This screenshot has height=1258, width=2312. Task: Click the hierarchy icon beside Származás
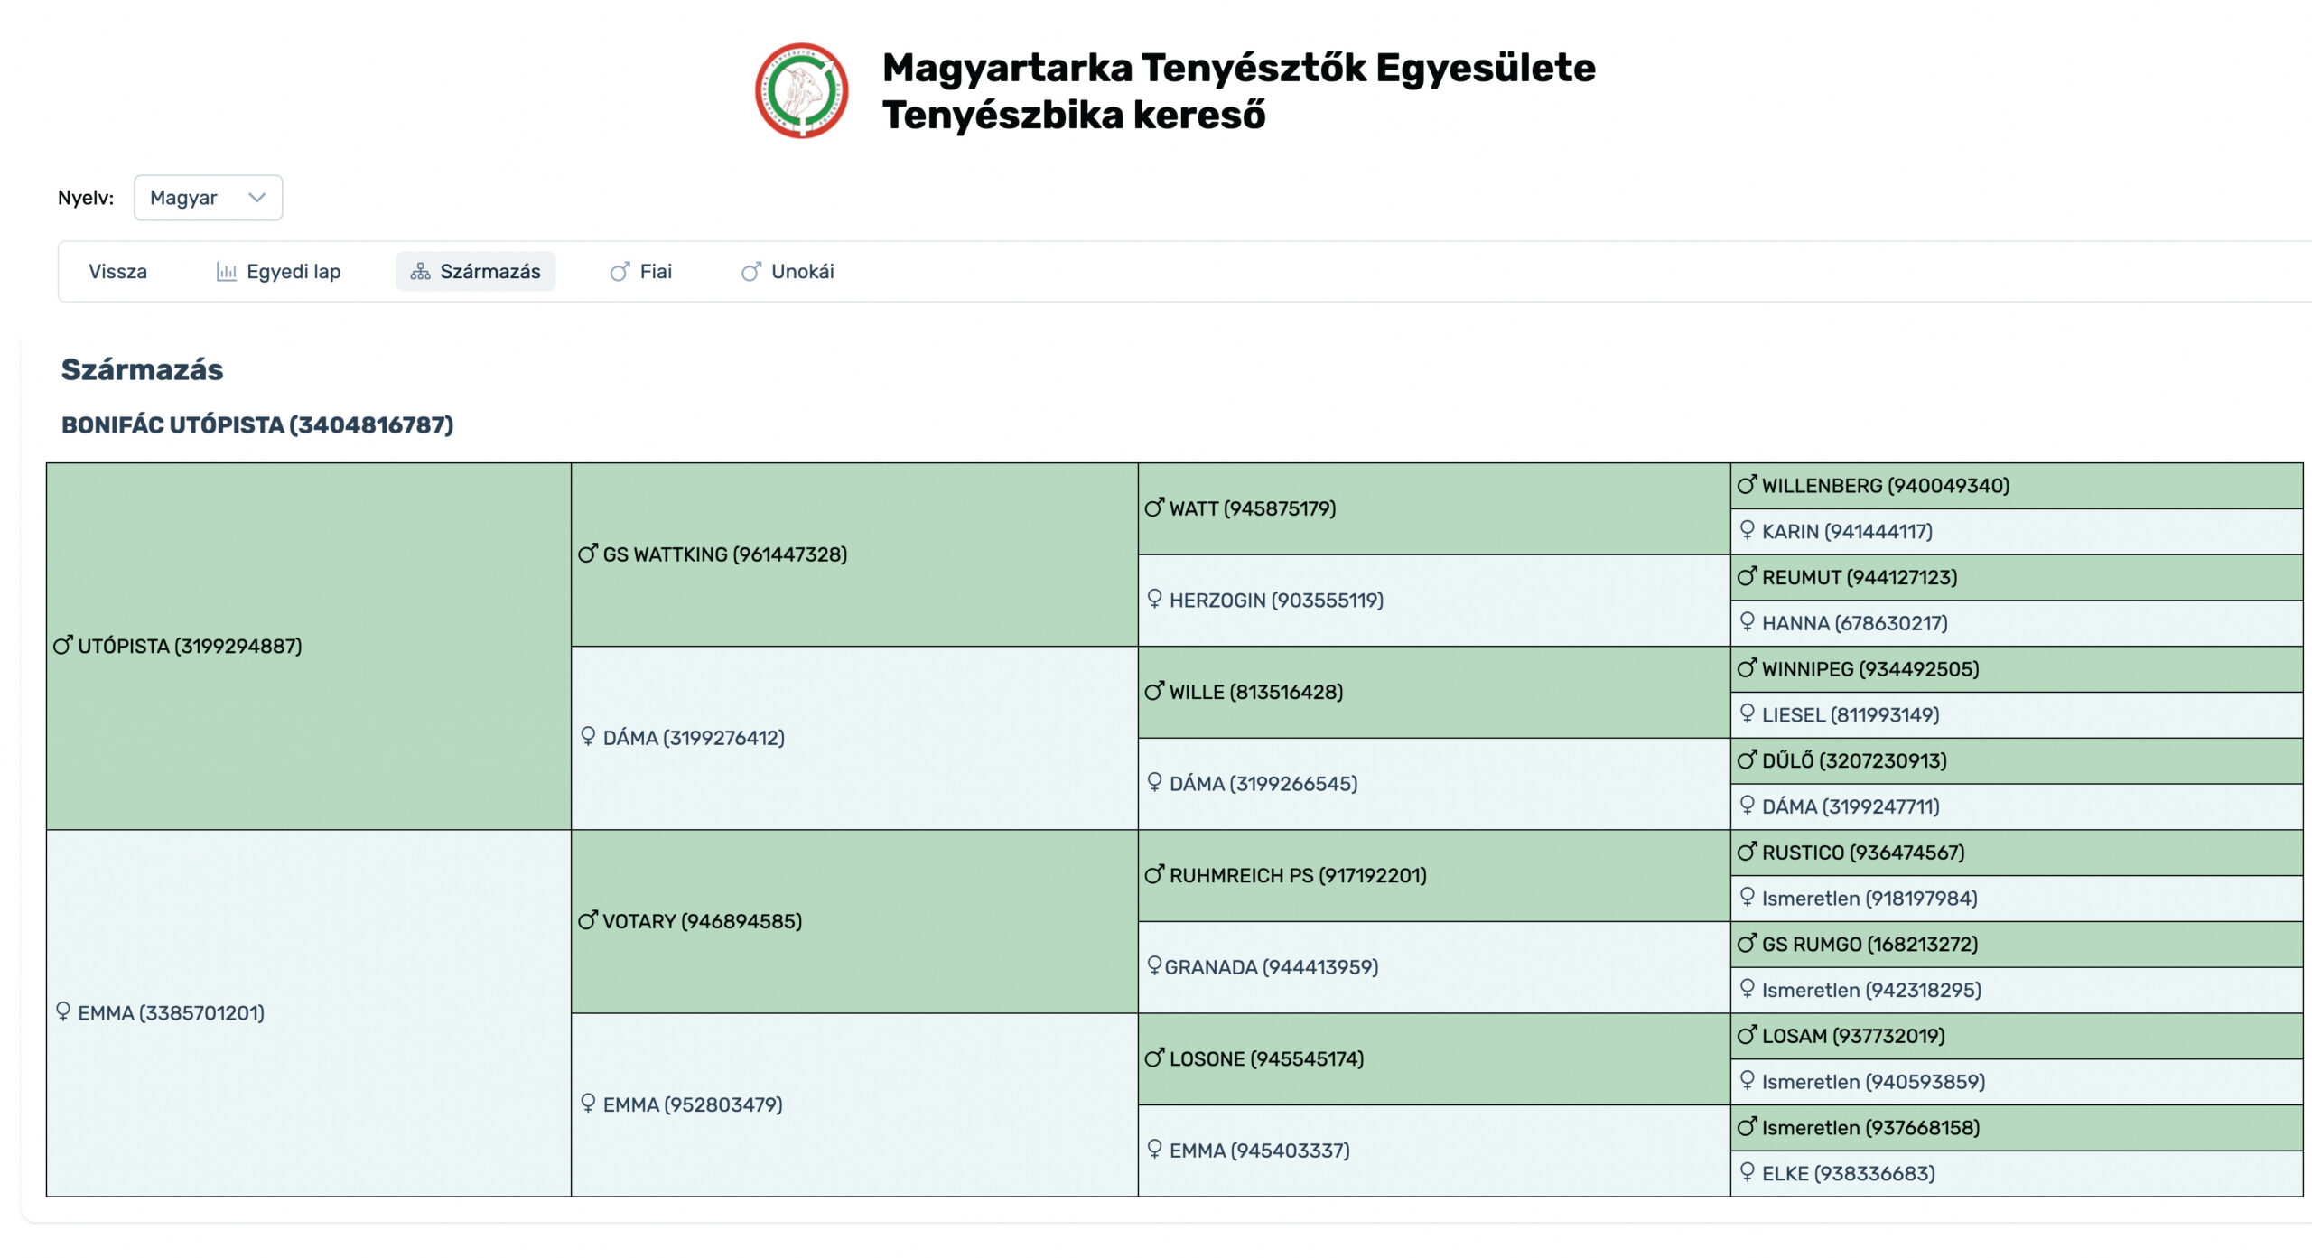[420, 272]
